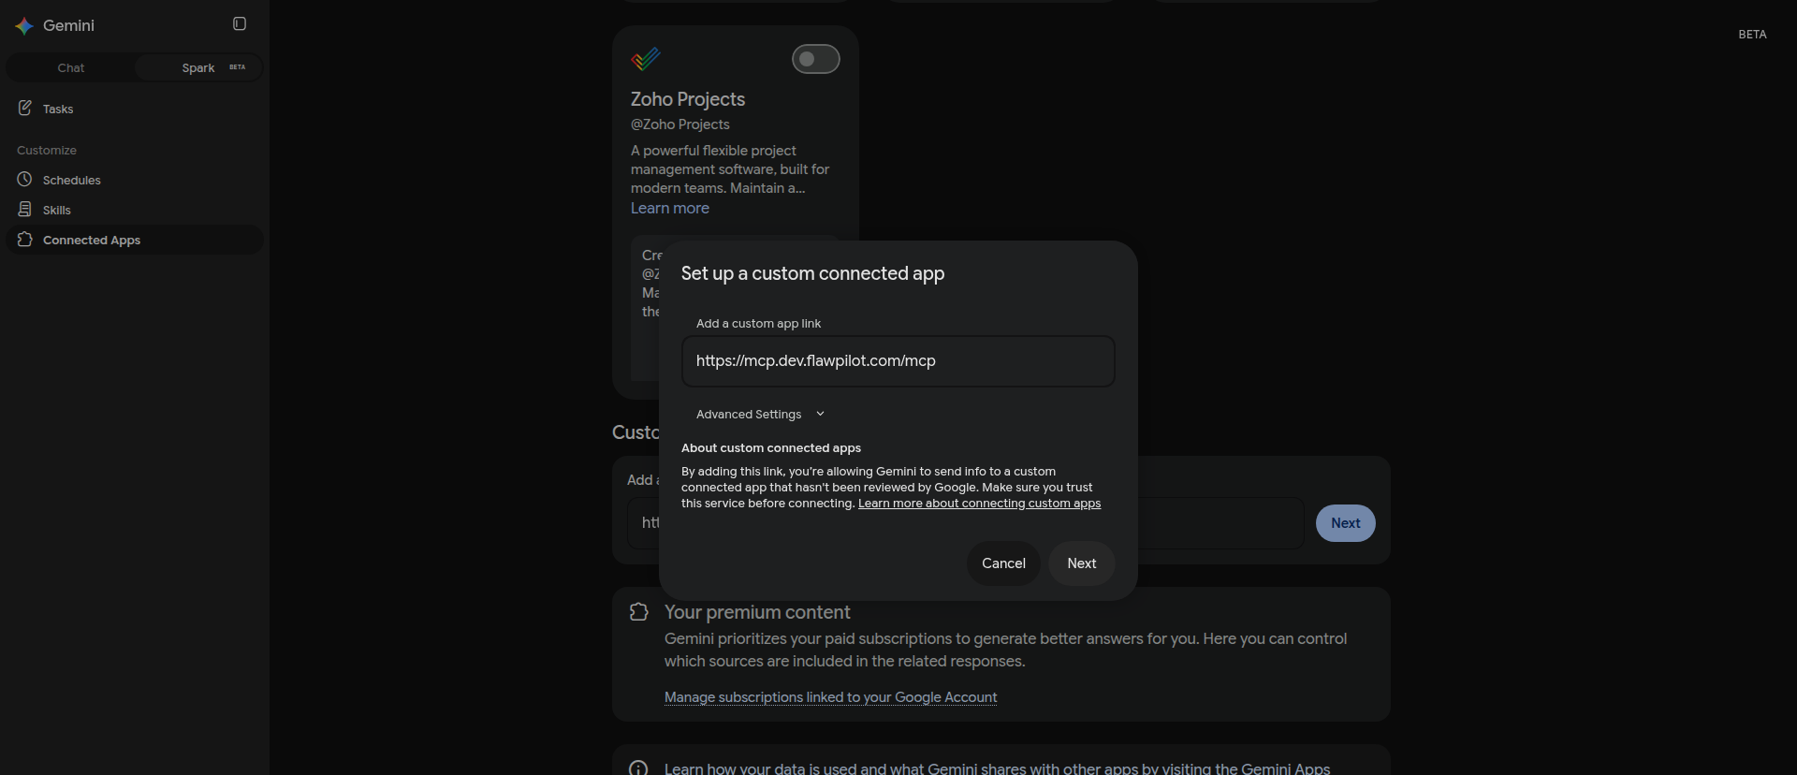Click Next in the dialog
The height and width of the screenshot is (775, 1797).
1082,563
